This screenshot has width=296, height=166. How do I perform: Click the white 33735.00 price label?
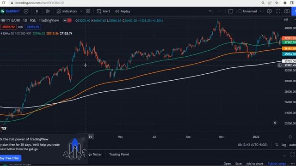289,61
